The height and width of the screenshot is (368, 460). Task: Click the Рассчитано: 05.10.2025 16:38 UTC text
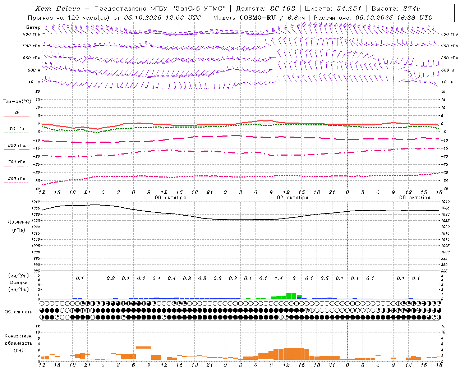(x=373, y=18)
